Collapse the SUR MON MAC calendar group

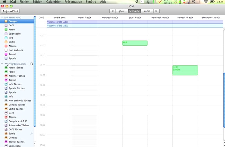coord(2,17)
